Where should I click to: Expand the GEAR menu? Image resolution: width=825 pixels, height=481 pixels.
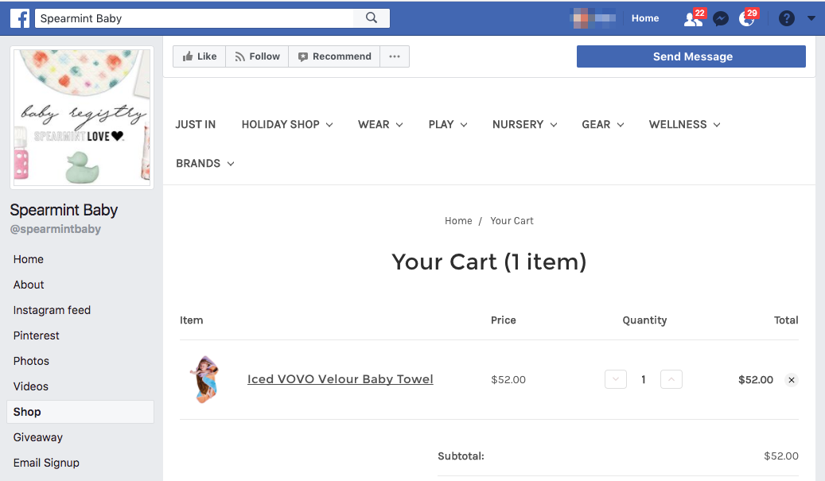[603, 125]
